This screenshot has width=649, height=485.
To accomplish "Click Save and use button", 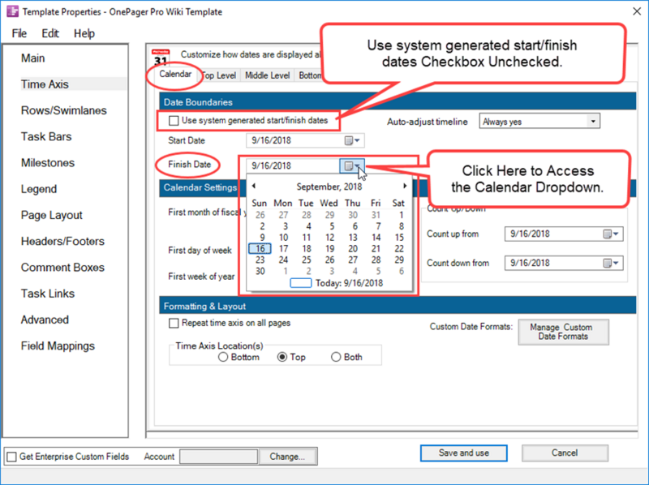I will click(x=463, y=453).
